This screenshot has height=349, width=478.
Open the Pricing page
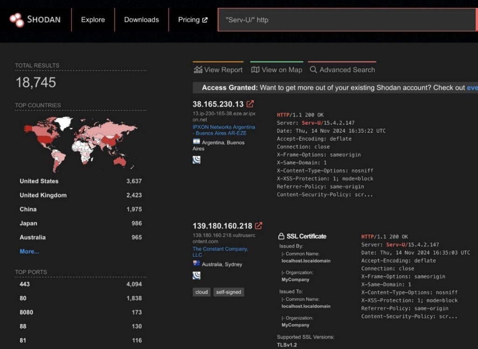point(193,20)
